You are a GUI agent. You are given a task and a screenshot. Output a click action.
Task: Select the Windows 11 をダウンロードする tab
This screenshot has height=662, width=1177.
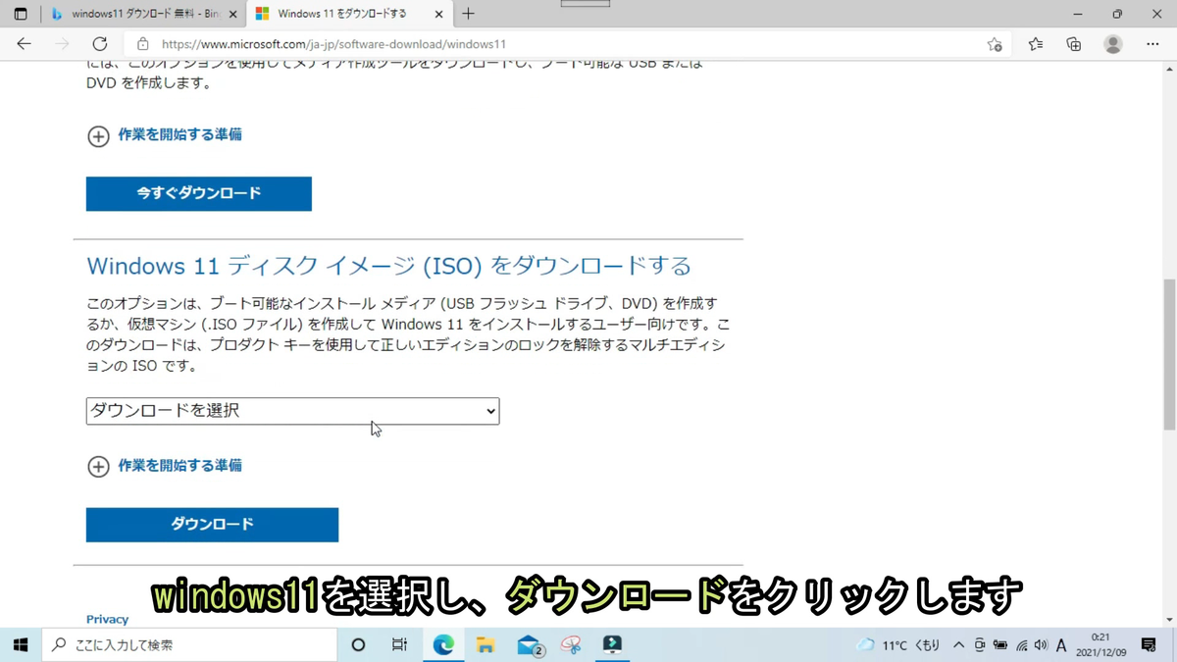[x=348, y=14]
